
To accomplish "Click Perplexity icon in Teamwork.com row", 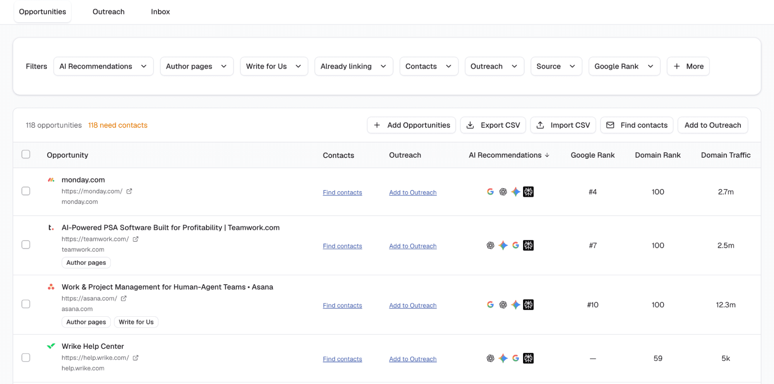I will (x=529, y=245).
